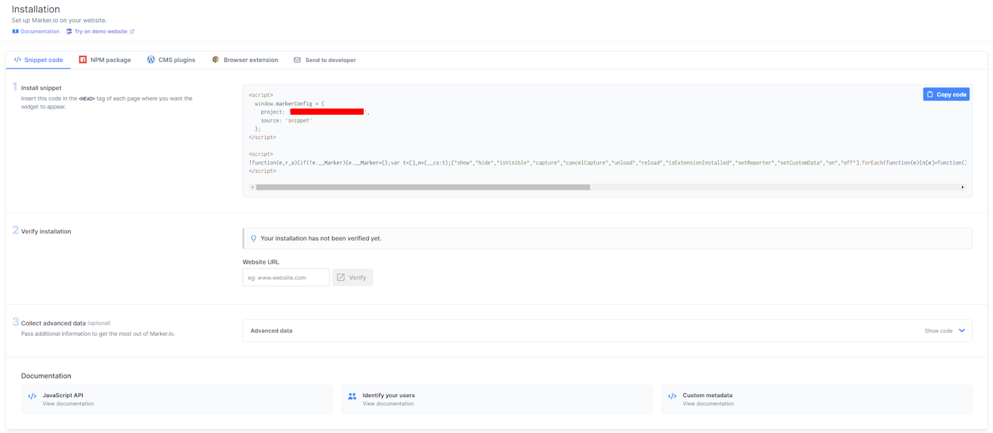The image size is (993, 433).
Task: Click the left arrow of code scrollbar
Action: pos(252,187)
